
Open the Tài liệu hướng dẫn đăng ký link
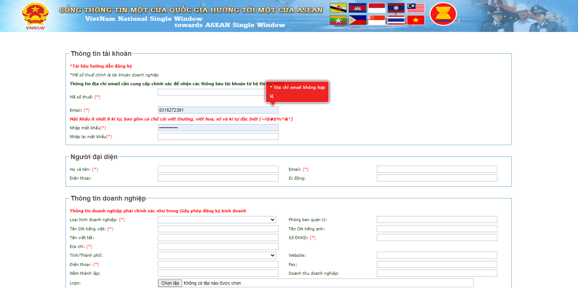(102, 66)
